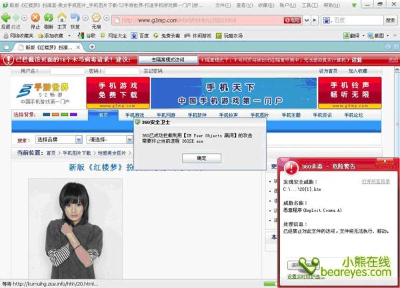This screenshot has height=288, width=400.
Task: Click the 密码 input field
Action: [x=122, y=71]
